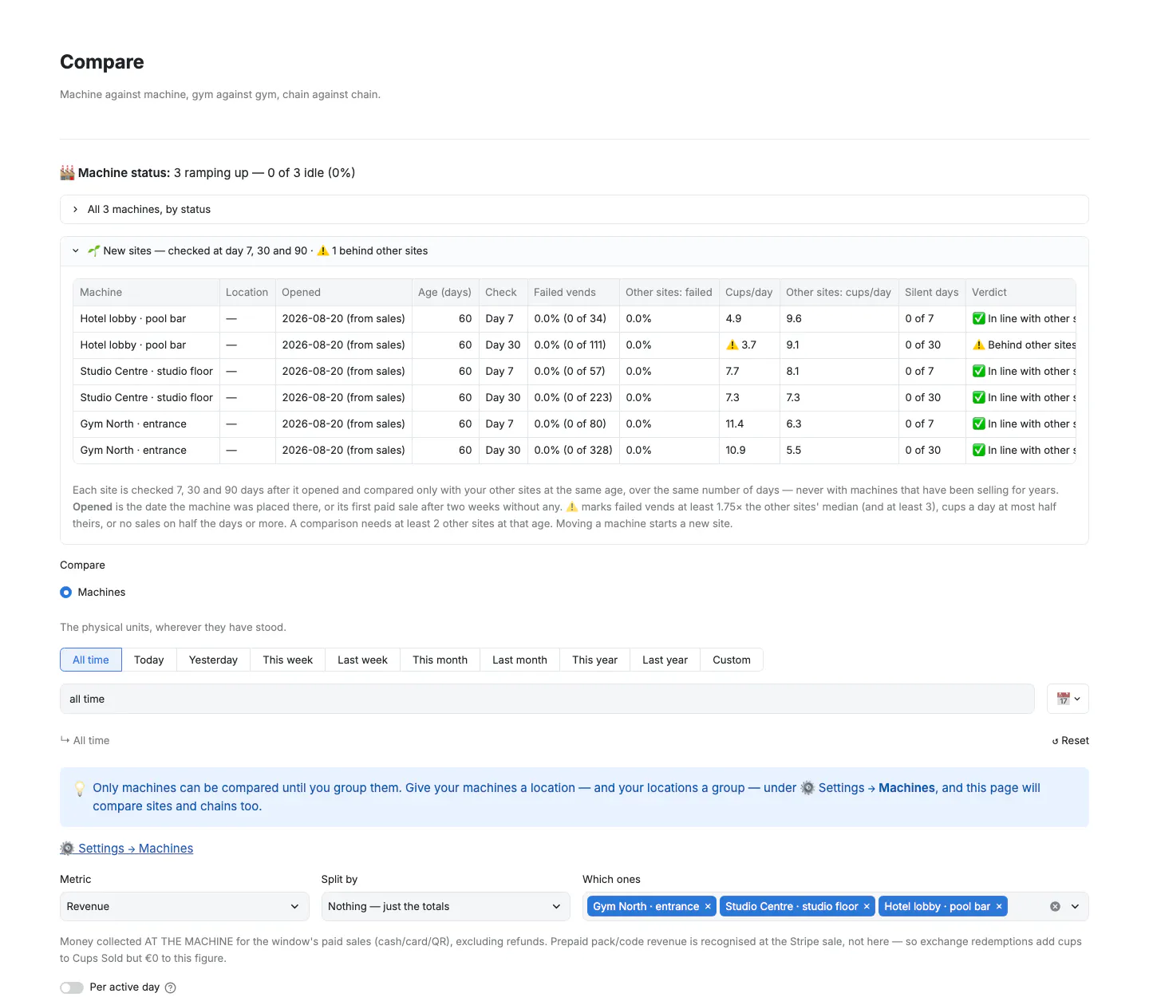Click the Reset button

1070,741
